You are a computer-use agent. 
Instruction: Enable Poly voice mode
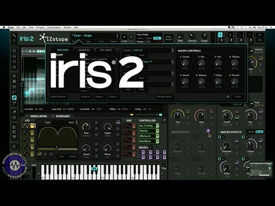[157, 38]
